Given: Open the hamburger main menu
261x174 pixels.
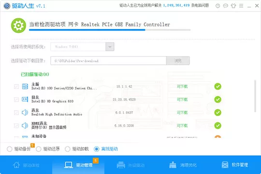Looking at the screenshot, I should (241, 6).
